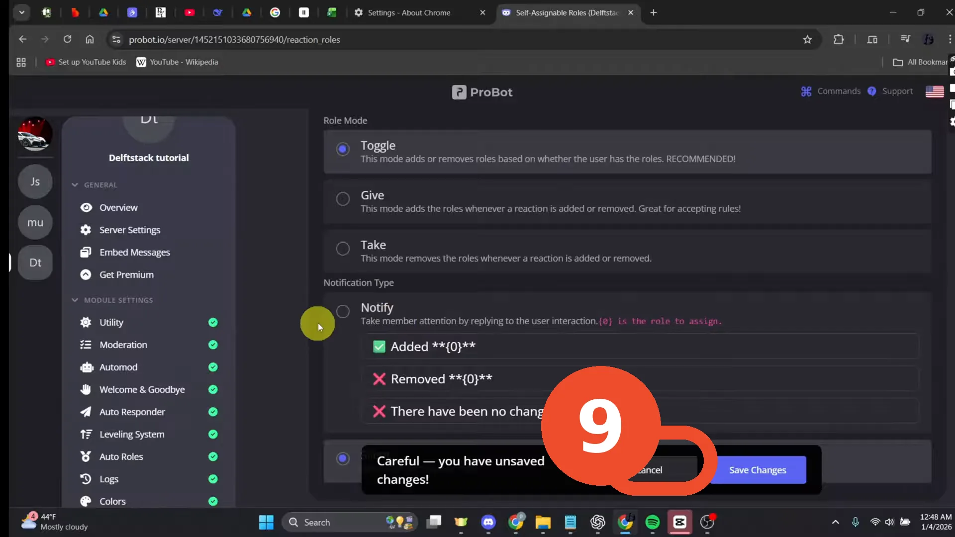Select the Toggle role mode radio button

[x=343, y=149]
